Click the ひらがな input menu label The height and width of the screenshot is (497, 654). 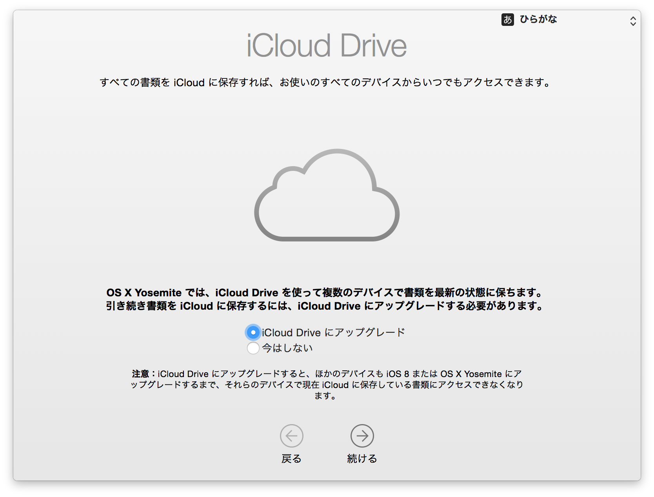538,19
